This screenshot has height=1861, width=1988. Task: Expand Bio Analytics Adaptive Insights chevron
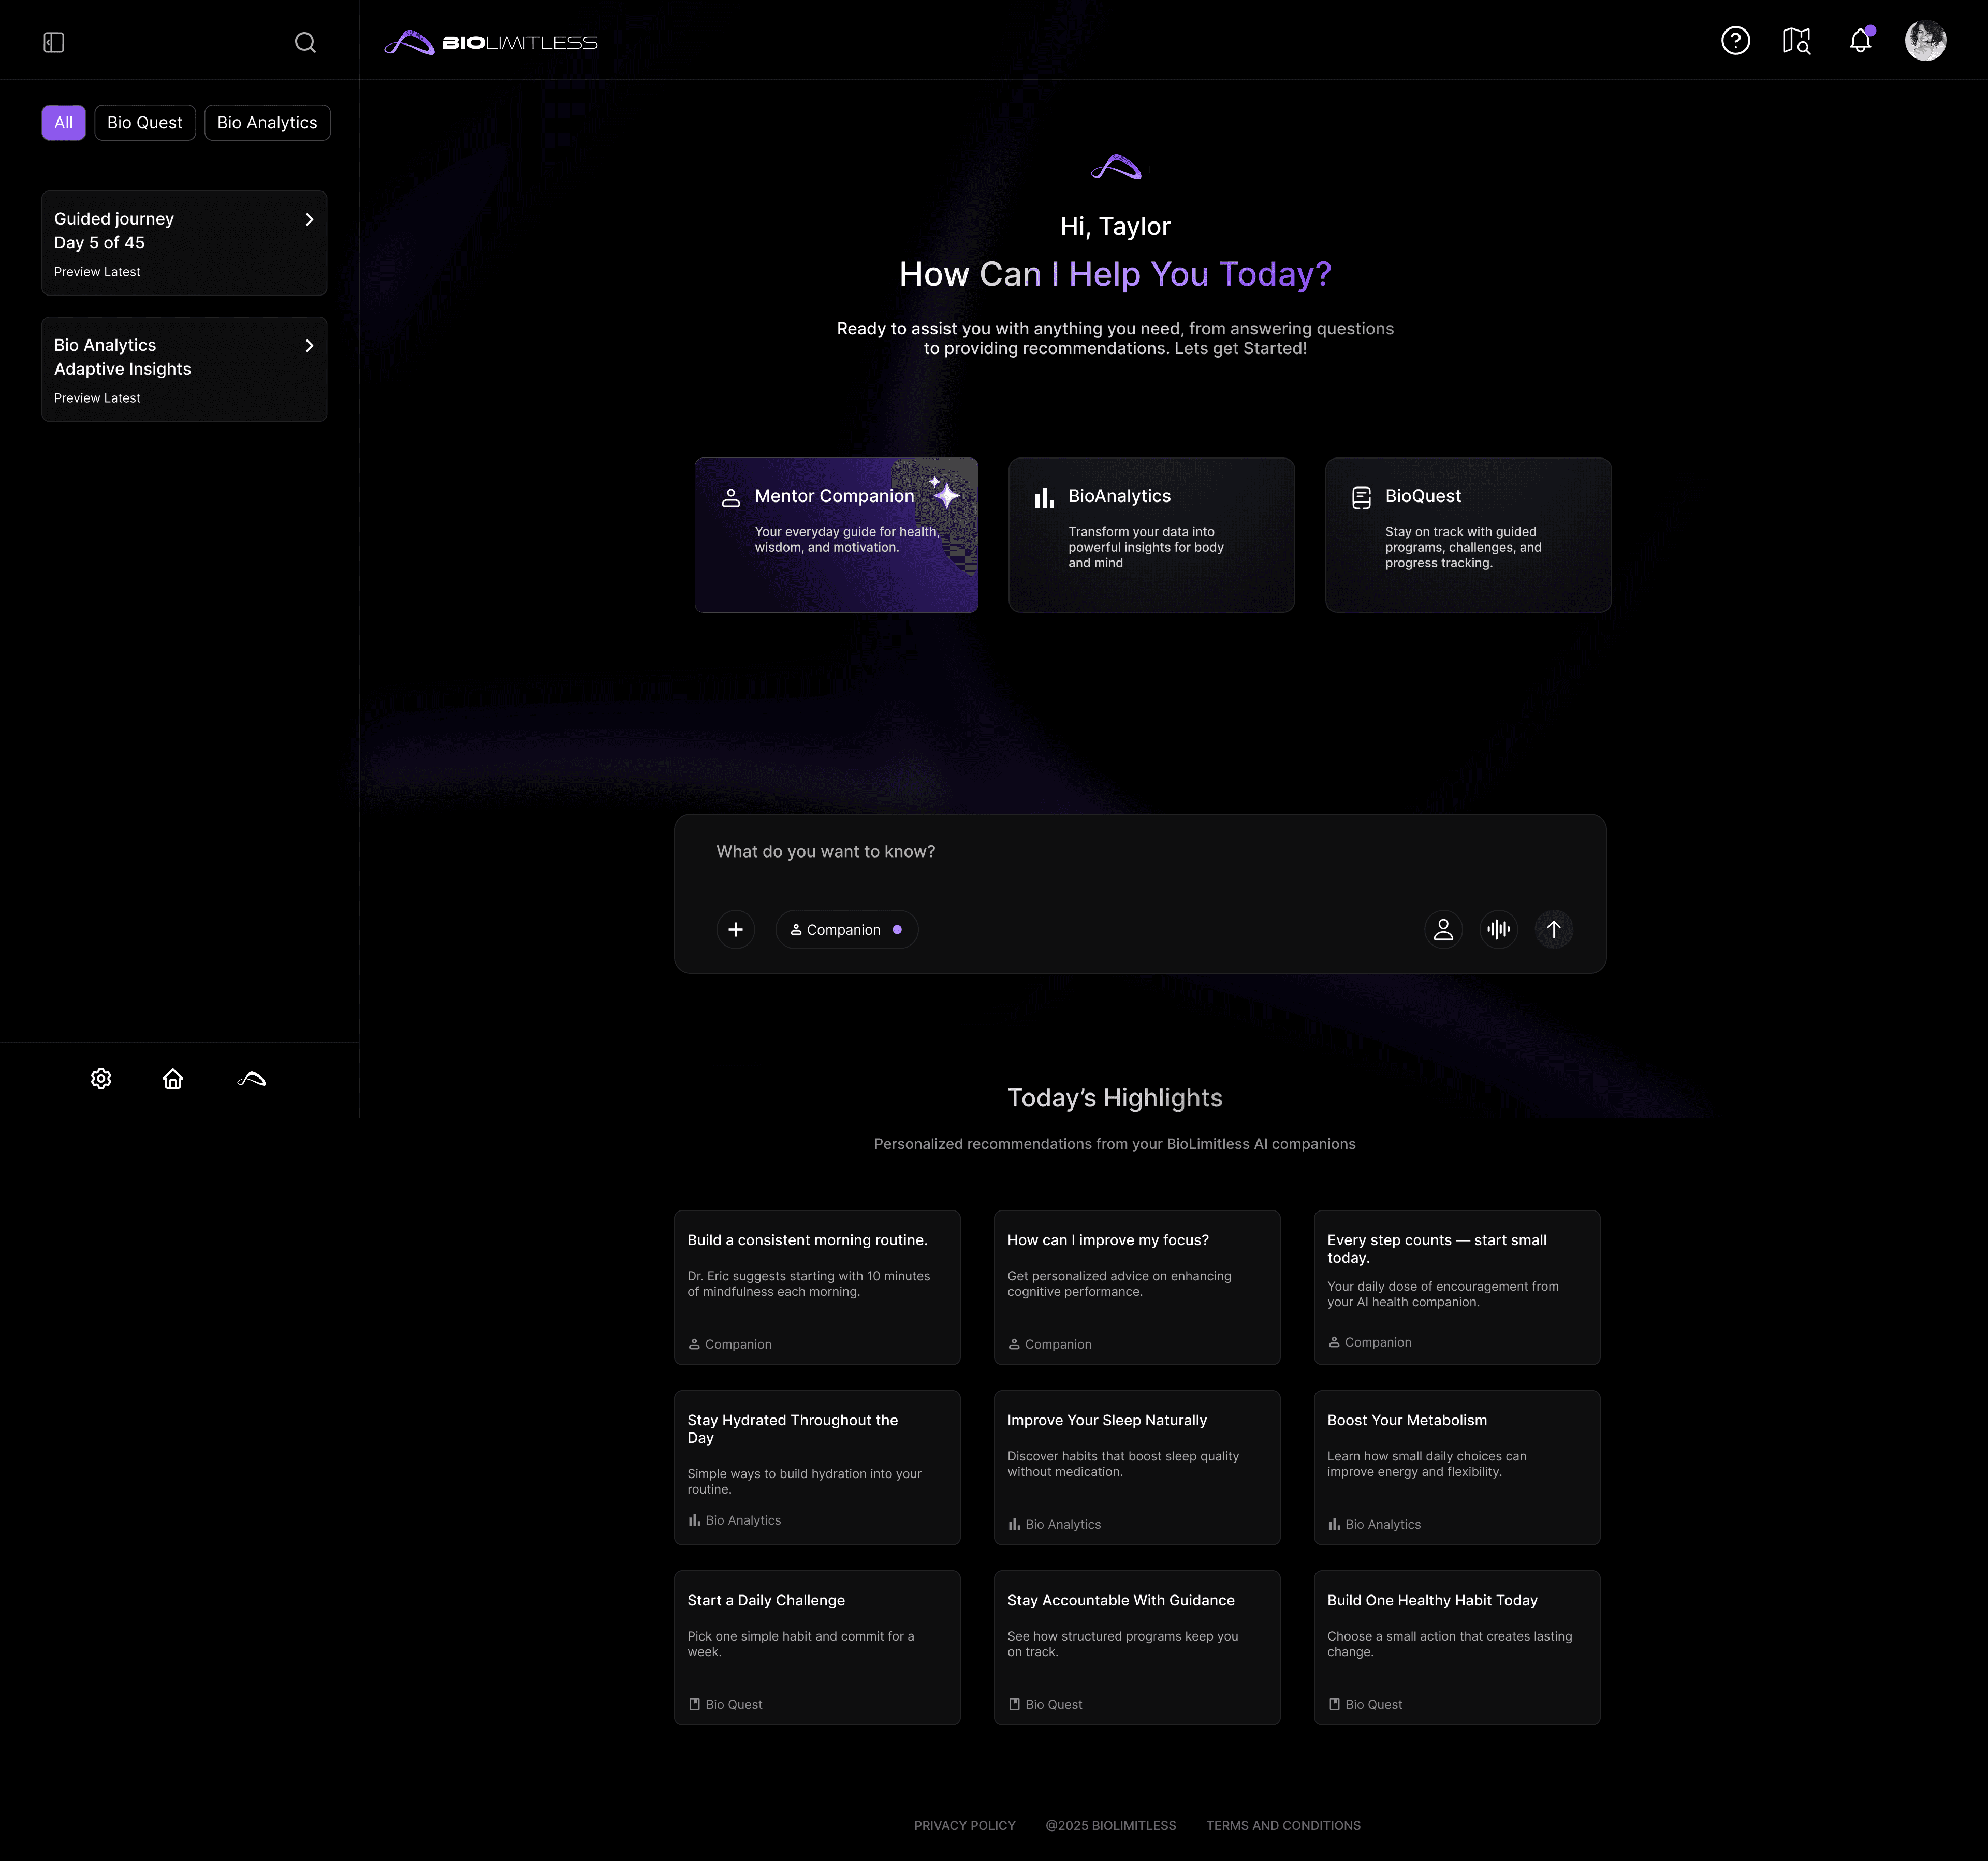pos(309,346)
